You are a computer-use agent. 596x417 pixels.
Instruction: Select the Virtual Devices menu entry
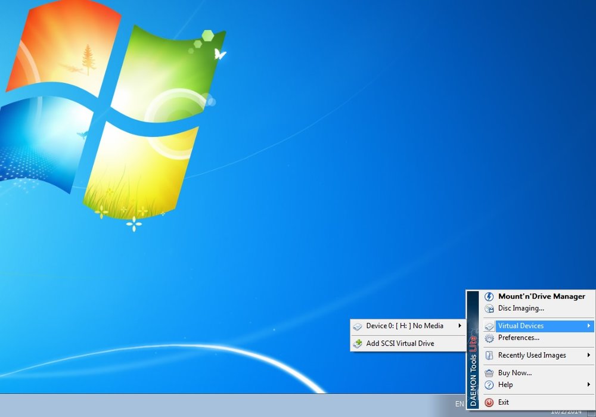pyautogui.click(x=538, y=326)
